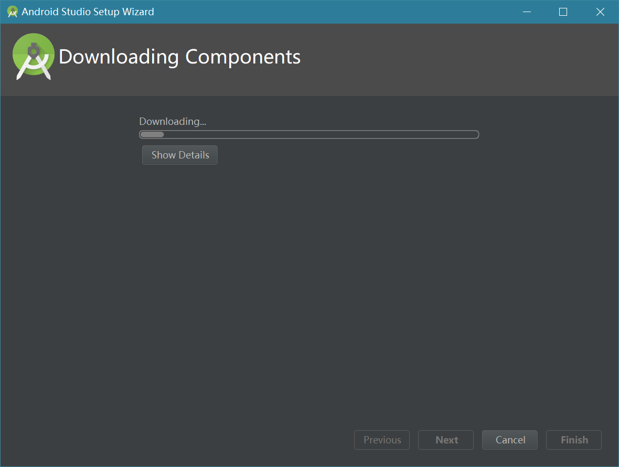Screen dimensions: 619x467
Task: Minimize the Setup Wizard window
Action: coord(527,12)
